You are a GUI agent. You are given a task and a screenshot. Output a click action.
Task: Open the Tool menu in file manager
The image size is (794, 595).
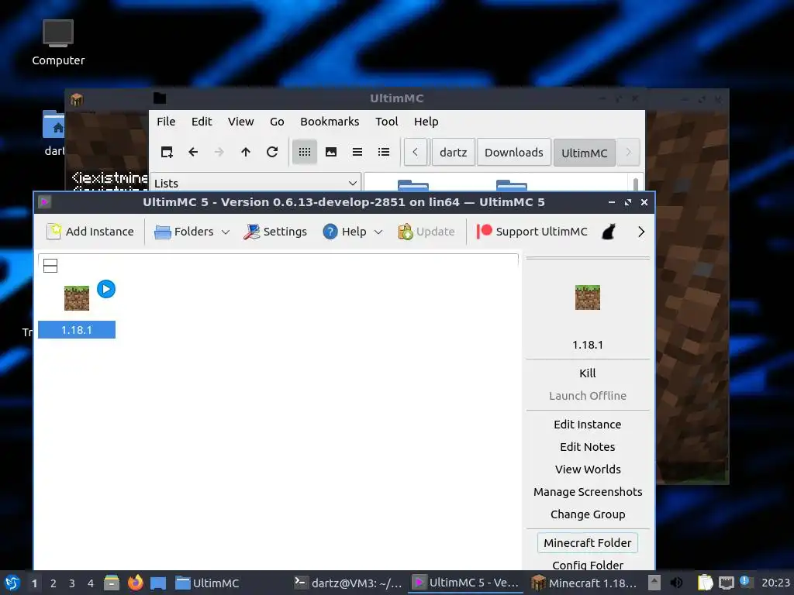click(x=386, y=122)
